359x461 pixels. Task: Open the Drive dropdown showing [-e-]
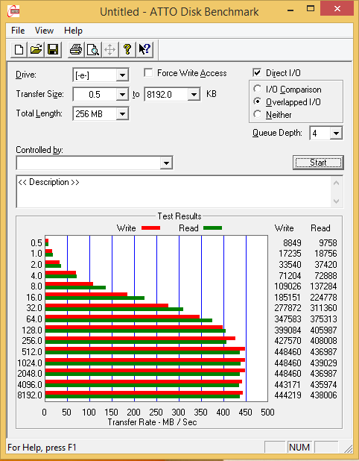[x=122, y=75]
